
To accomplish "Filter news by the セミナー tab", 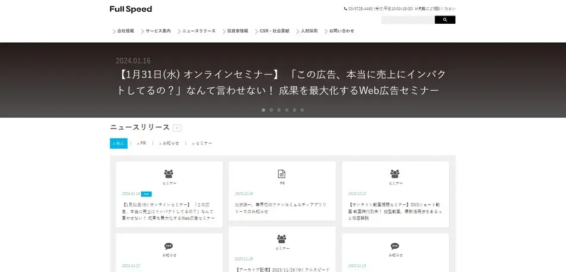I will pyautogui.click(x=203, y=143).
